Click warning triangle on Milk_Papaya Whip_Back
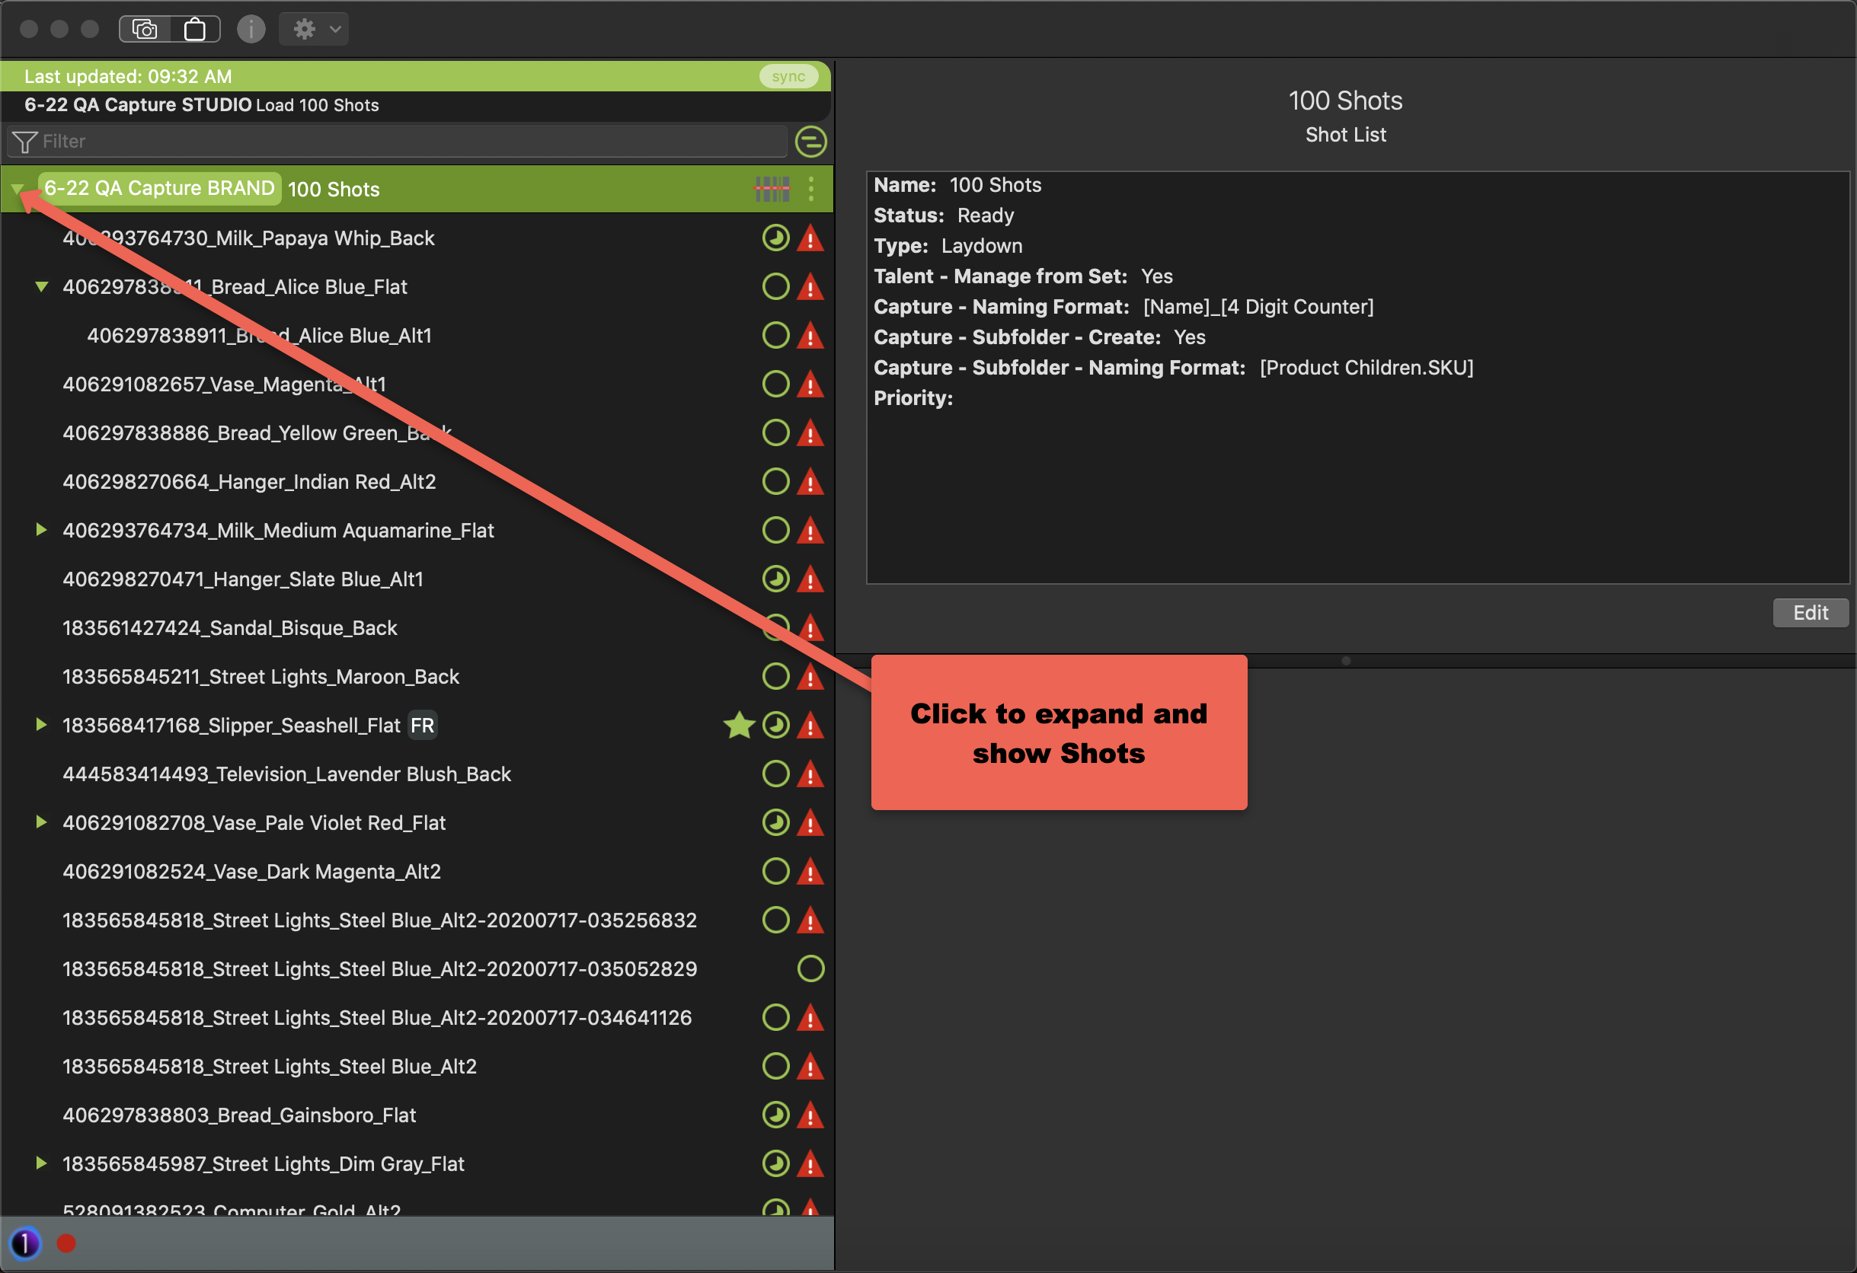Screen dimensions: 1857x1273 click(x=810, y=238)
